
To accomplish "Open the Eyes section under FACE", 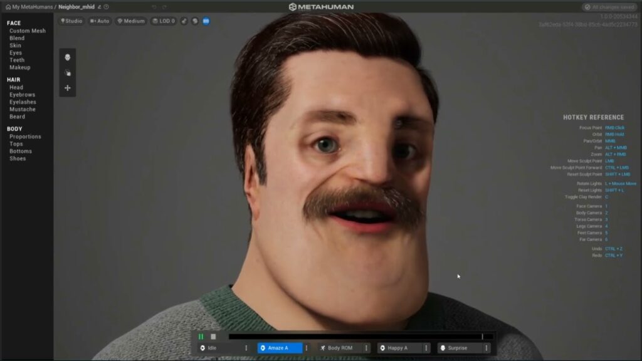I will (x=14, y=53).
